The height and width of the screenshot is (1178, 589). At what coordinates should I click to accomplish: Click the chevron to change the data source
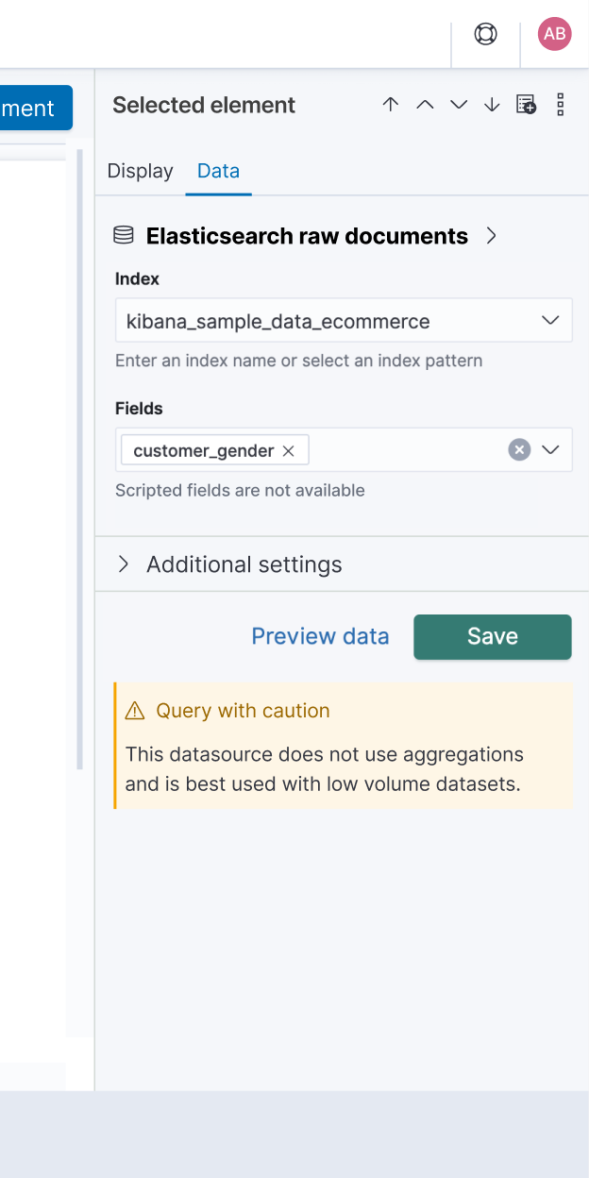coord(491,236)
